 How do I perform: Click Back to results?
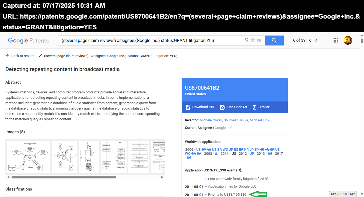[20, 56]
